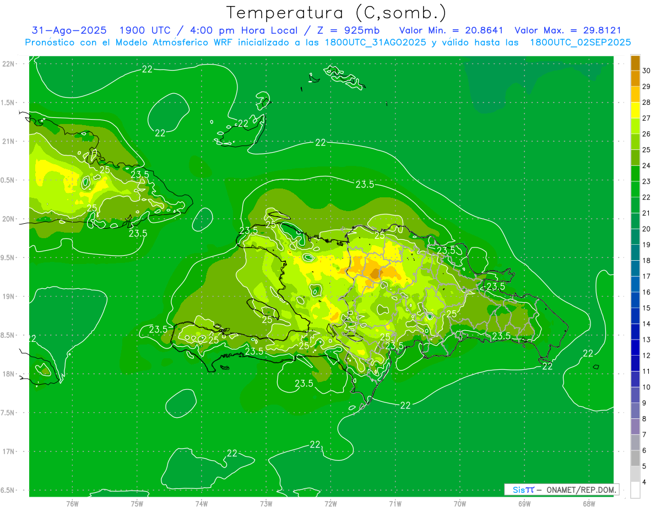This screenshot has width=661, height=511.
Task: Click legend value 24 on color scale
Action: 647,165
